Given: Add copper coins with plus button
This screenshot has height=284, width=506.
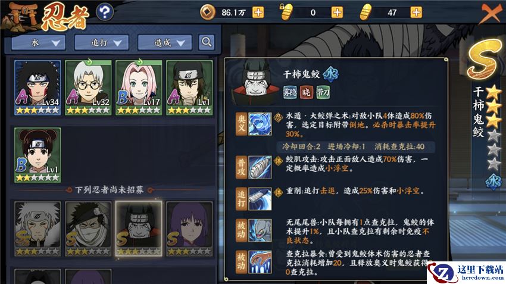Looking at the screenshot, I should click(x=258, y=13).
